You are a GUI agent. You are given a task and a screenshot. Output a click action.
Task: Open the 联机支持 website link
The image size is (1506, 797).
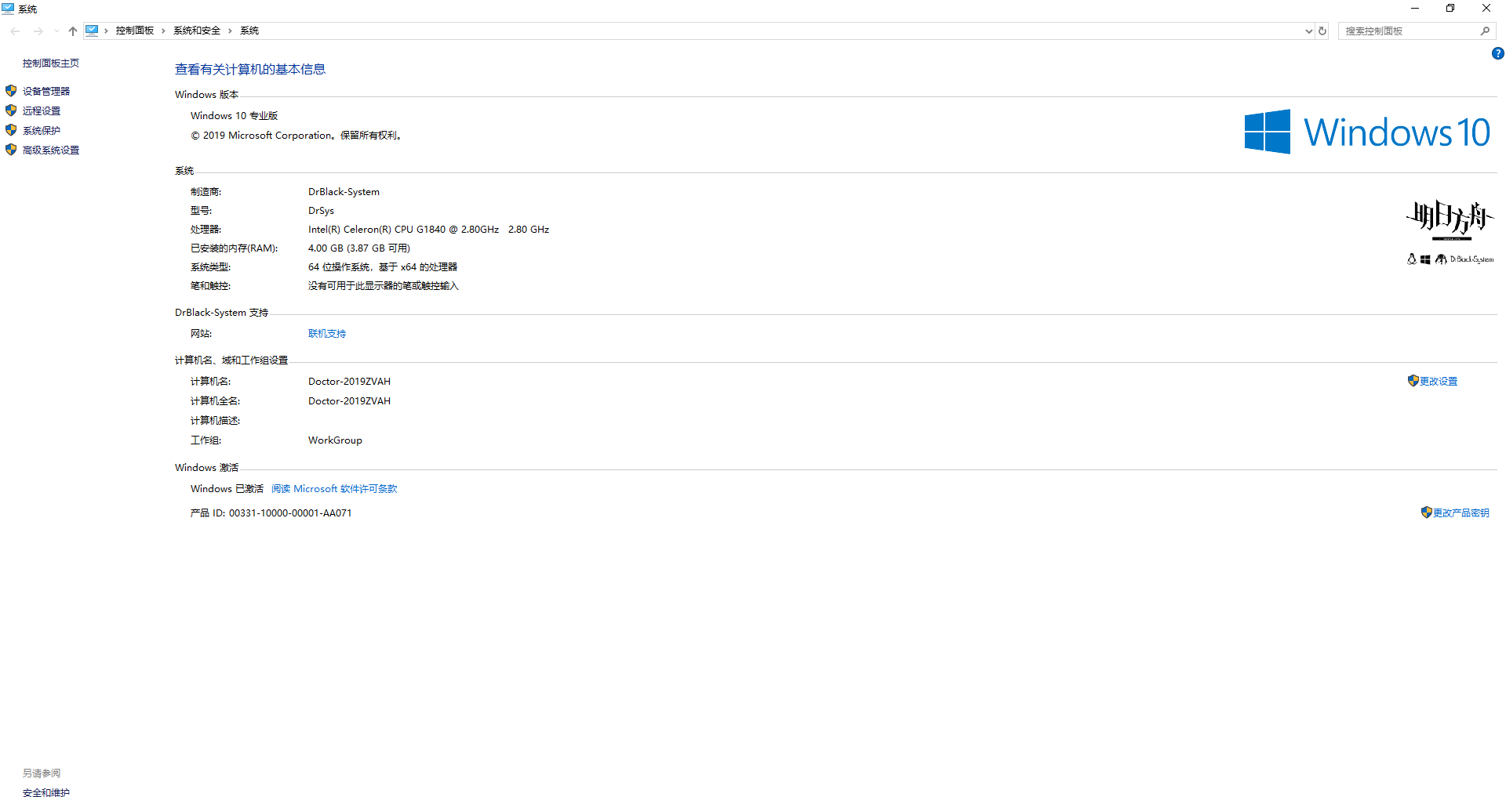[327, 334]
